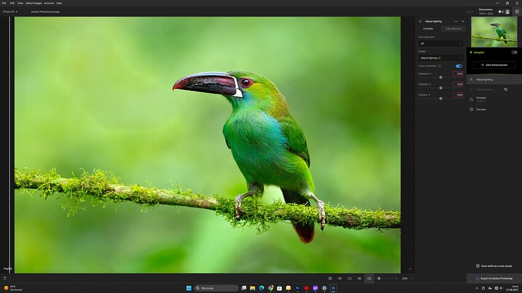
Task: Click Export to Adobe Photoshop
Action: point(494,278)
